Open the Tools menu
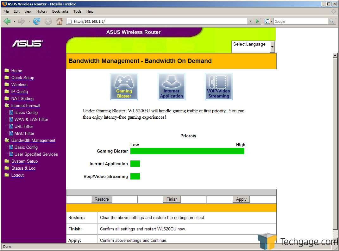 pos(78,11)
